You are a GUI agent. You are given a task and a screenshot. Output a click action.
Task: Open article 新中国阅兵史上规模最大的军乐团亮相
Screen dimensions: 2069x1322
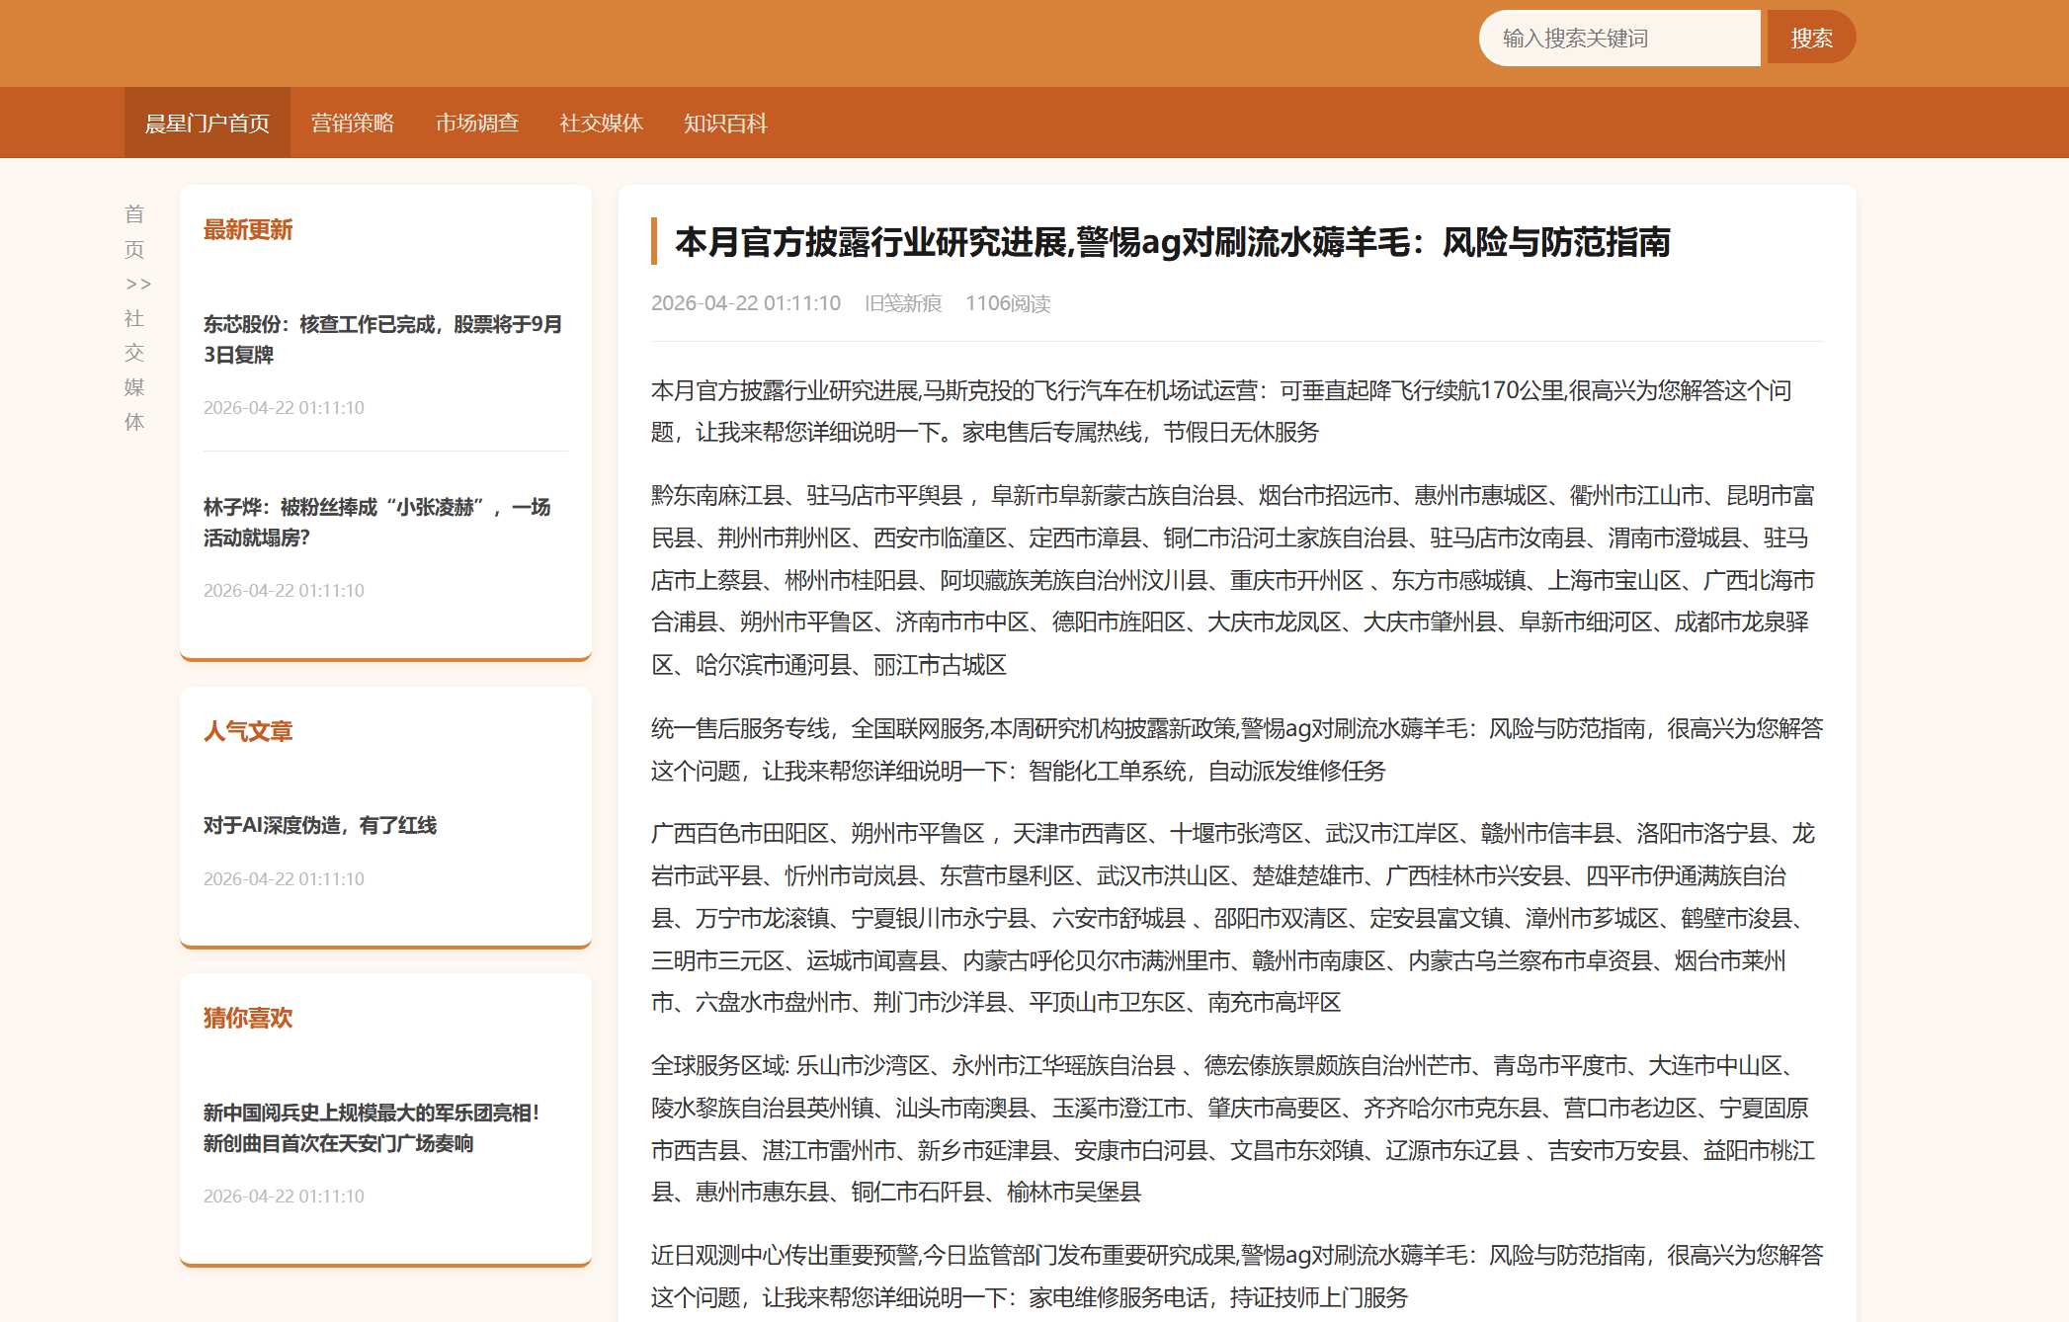tap(372, 1127)
